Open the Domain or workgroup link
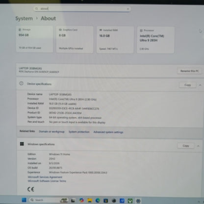The height and width of the screenshot is (204, 204). tap(51, 131)
